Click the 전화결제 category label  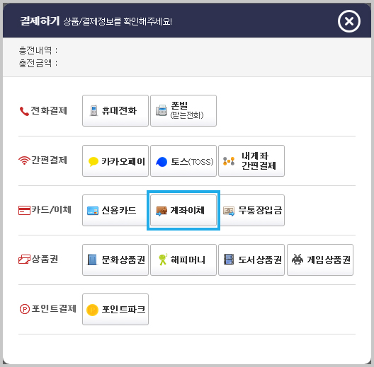43,111
